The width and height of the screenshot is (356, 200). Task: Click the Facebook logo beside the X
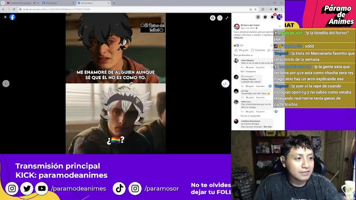[x=13, y=17]
